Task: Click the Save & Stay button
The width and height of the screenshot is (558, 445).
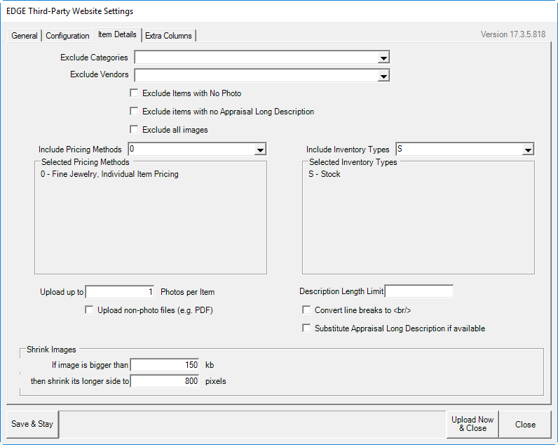Action: pos(32,424)
